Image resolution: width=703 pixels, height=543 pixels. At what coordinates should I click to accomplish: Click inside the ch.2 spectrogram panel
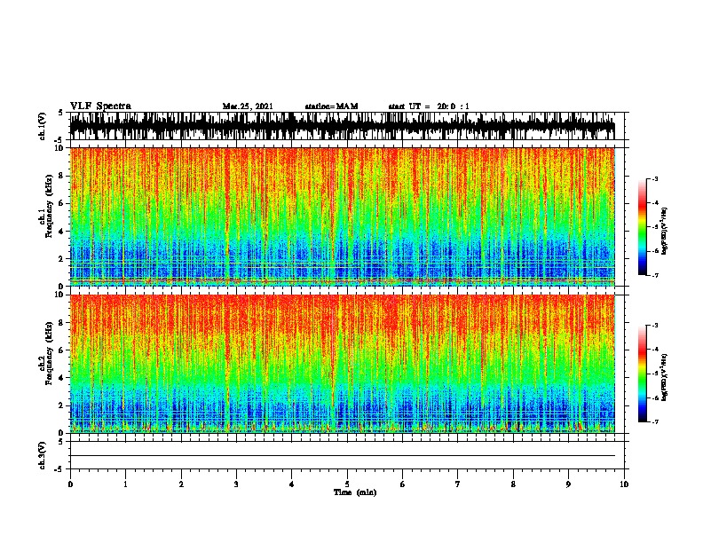[x=343, y=364]
